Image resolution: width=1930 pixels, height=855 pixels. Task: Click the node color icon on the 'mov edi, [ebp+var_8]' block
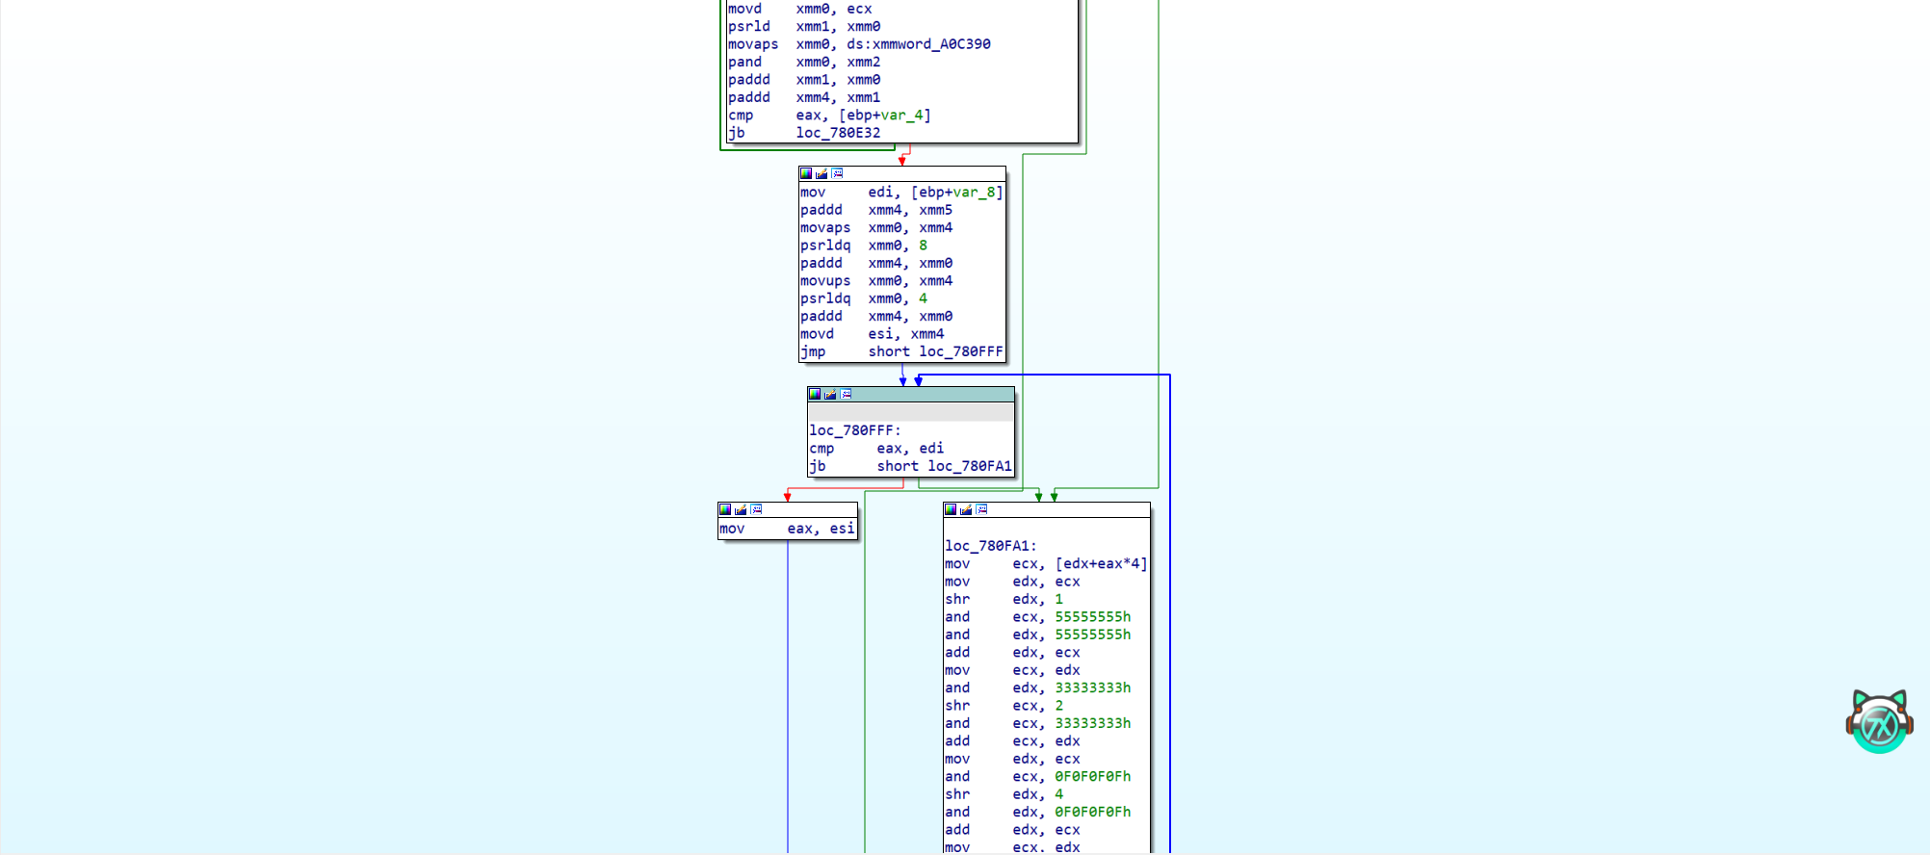806,173
